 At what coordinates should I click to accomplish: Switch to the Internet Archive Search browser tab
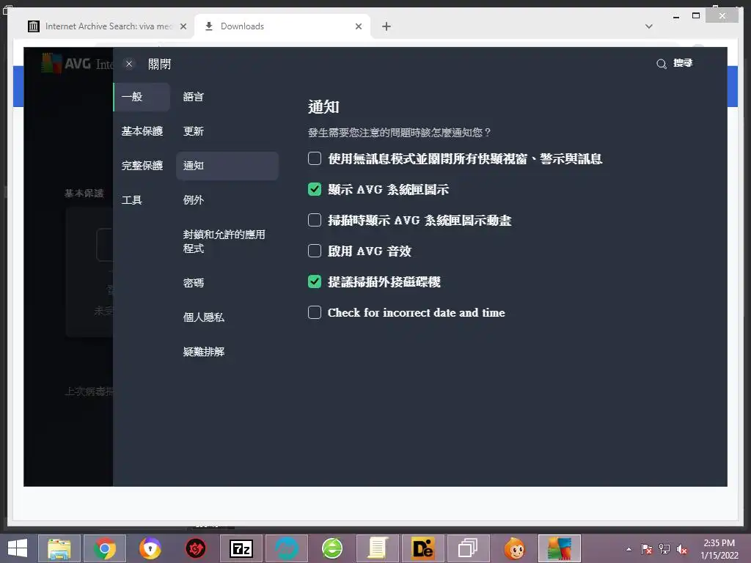pyautogui.click(x=107, y=26)
